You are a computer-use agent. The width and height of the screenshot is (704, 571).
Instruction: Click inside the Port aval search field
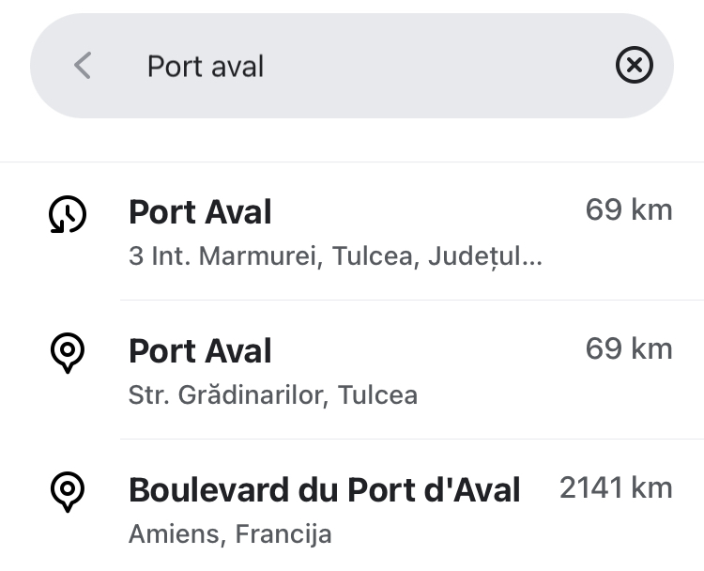tap(352, 66)
